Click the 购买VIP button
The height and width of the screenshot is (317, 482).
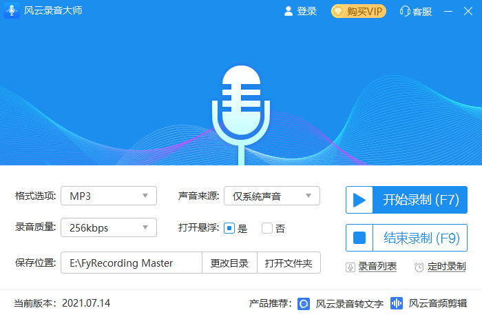(359, 11)
